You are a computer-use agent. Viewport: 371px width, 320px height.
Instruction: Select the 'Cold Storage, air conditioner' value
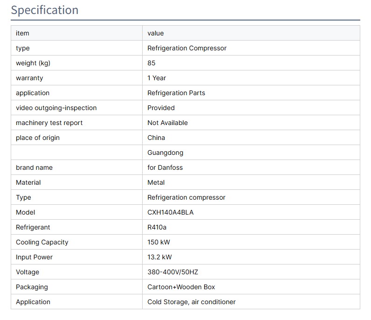(x=191, y=302)
